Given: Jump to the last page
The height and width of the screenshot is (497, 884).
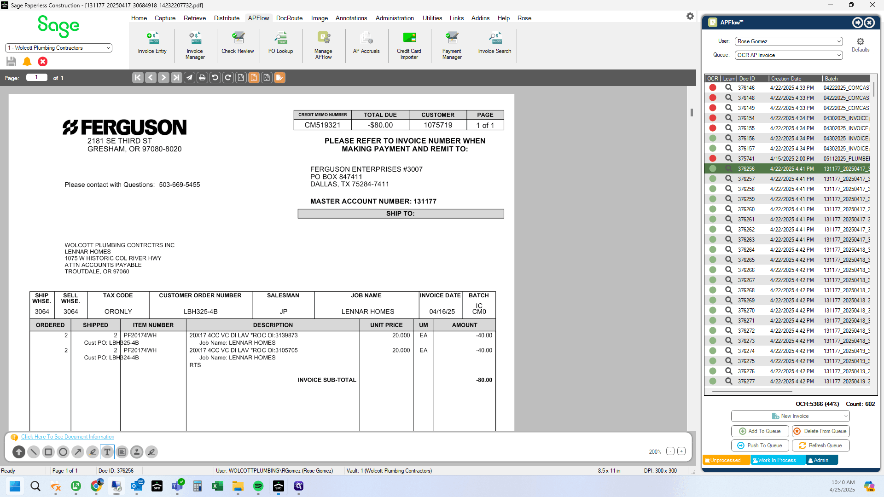Looking at the screenshot, I should click(176, 78).
